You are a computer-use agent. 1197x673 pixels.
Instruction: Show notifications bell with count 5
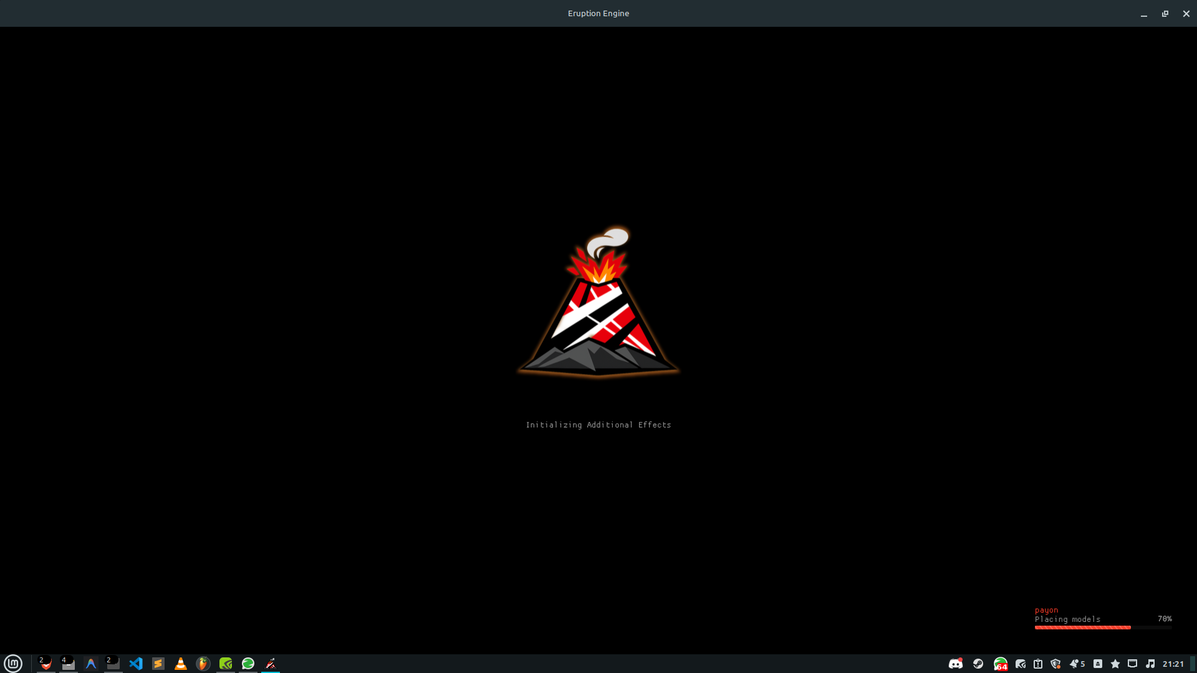(x=1077, y=664)
